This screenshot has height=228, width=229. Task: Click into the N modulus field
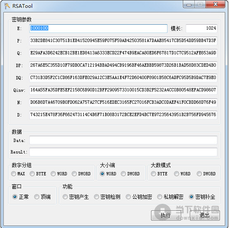point(123,102)
